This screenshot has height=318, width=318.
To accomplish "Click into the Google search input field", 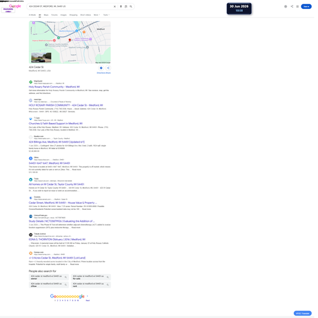I will coord(70,6).
